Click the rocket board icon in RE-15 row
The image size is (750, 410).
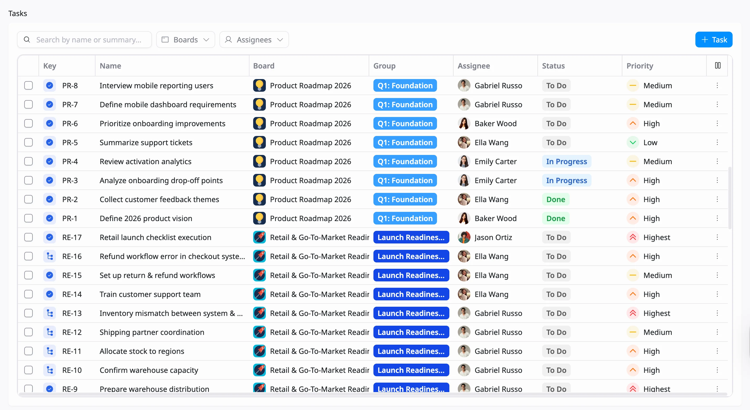[x=259, y=275]
